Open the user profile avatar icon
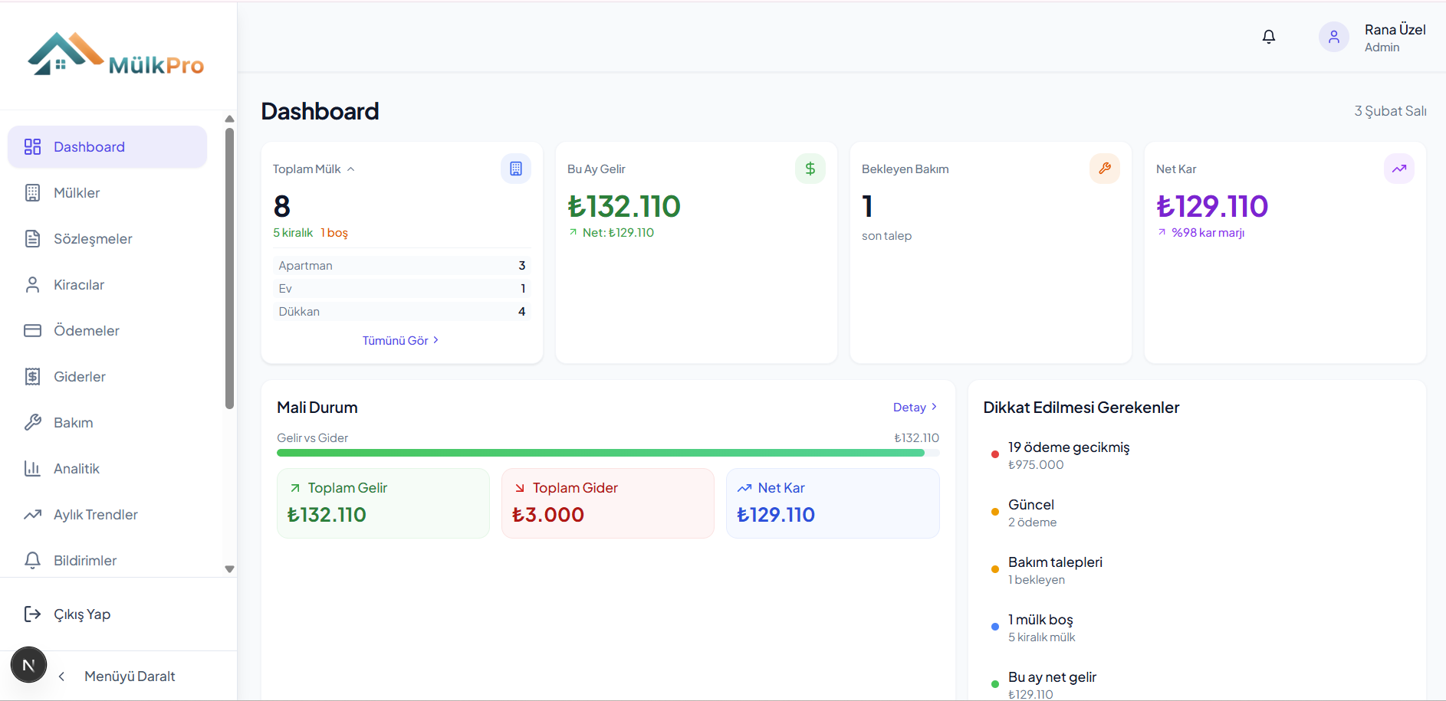The image size is (1446, 701). [1333, 37]
